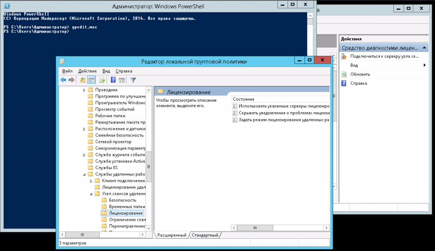The height and width of the screenshot is (251, 435).
Task: Switch to the Стандартный tab
Action: [x=205, y=235]
